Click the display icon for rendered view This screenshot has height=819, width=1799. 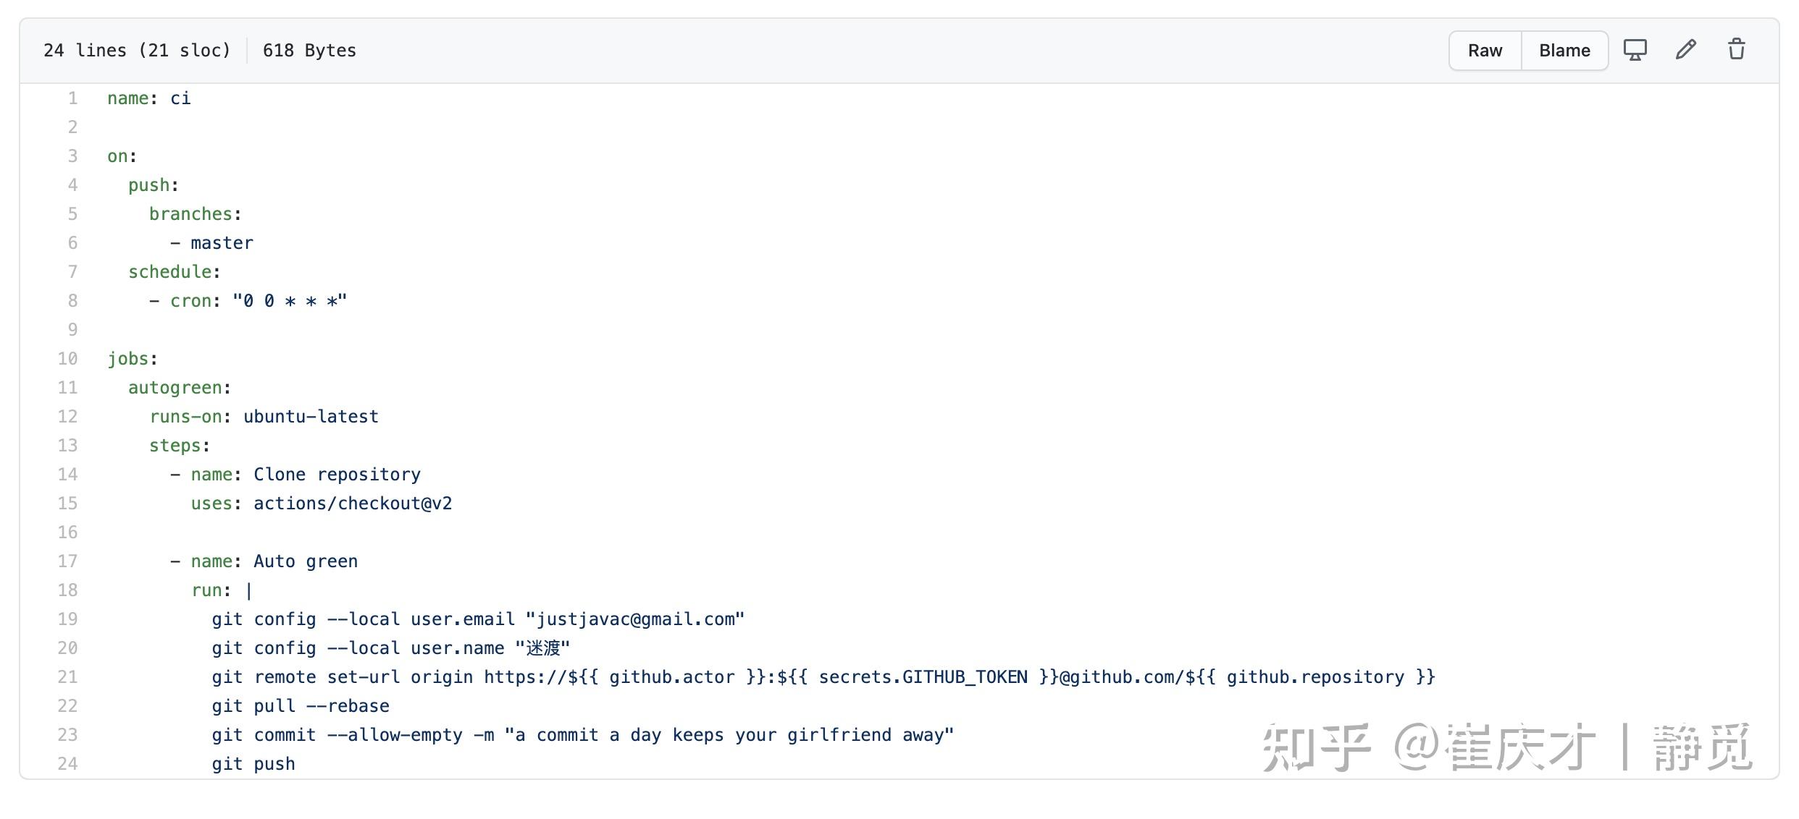1635,49
